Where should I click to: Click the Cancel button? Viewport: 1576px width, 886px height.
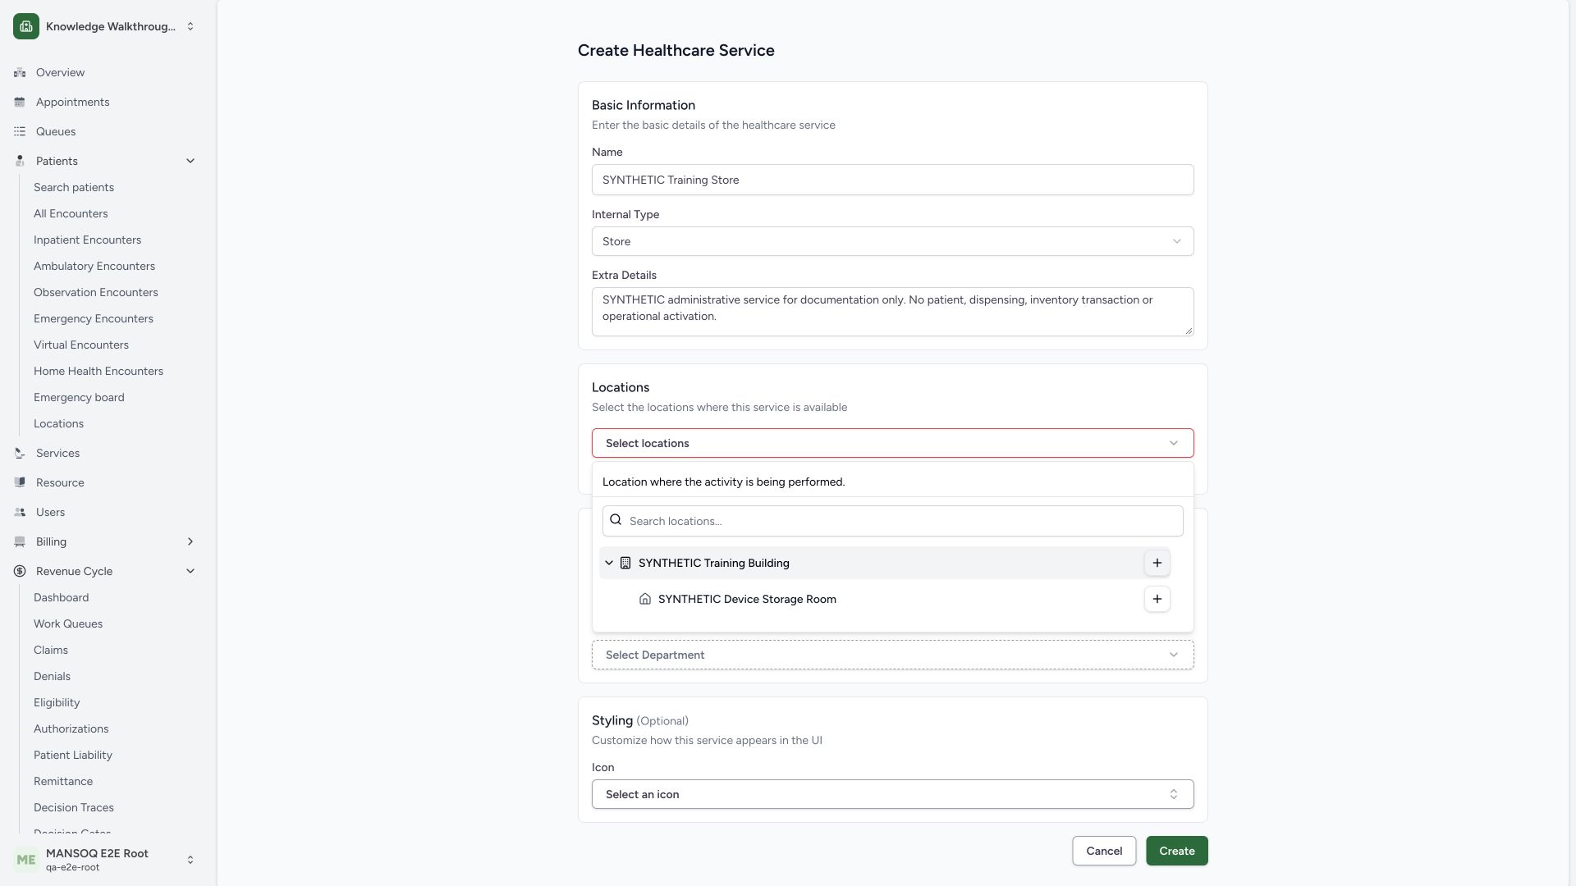pyautogui.click(x=1104, y=851)
